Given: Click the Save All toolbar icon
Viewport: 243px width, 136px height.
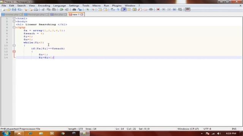Looking at the screenshot, I should [19, 9].
